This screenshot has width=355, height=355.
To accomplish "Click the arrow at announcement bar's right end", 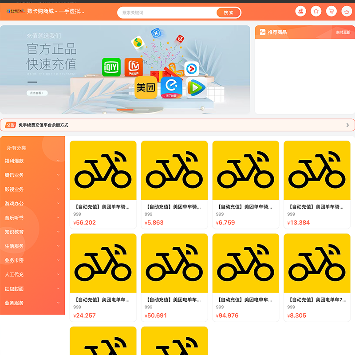I will point(347,125).
